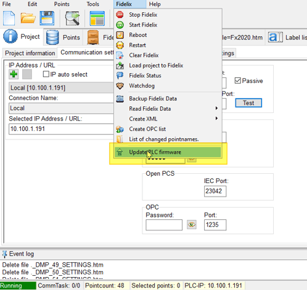Open the Edit menu
Screen dimensions: 307x290
point(32,4)
